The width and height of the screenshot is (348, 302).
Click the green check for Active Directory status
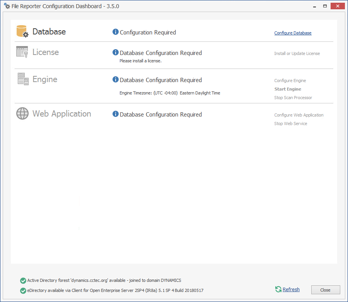pyautogui.click(x=23, y=280)
